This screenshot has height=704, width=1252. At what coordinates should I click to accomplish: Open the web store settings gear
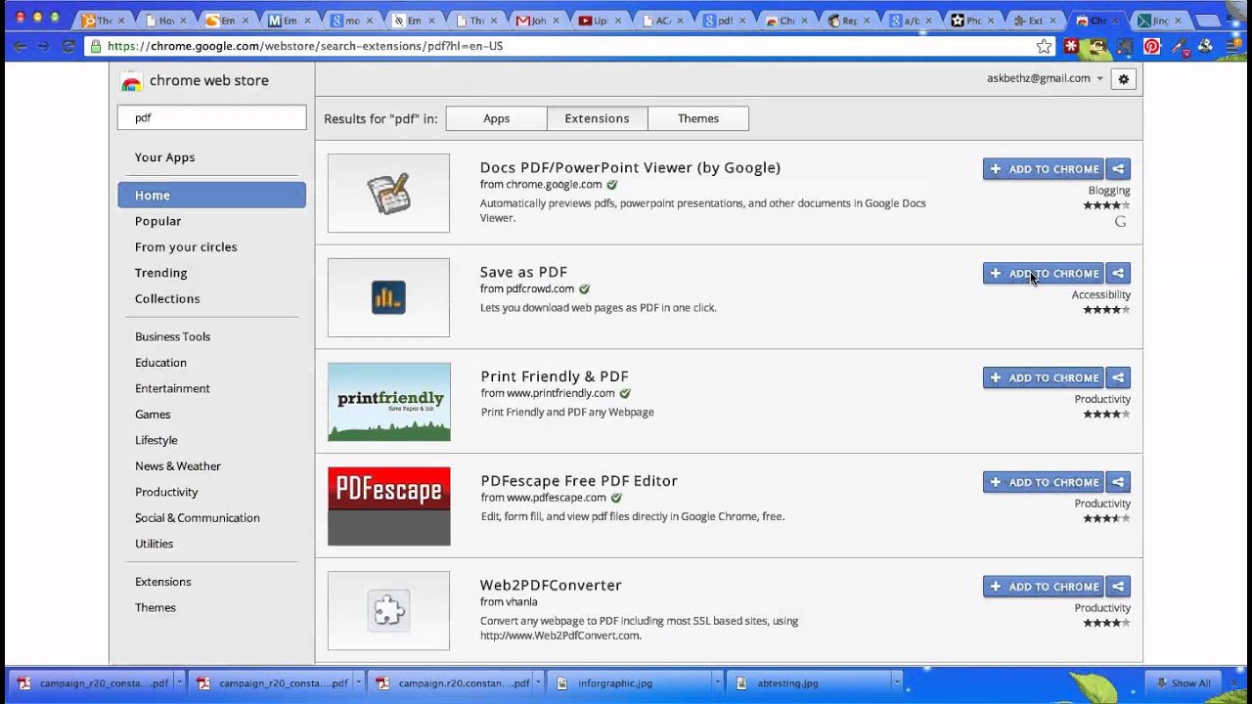click(1123, 79)
